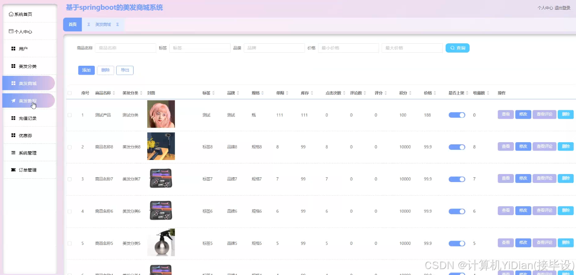Toggle the 是否上架 switch for 商品名称8

point(457,147)
